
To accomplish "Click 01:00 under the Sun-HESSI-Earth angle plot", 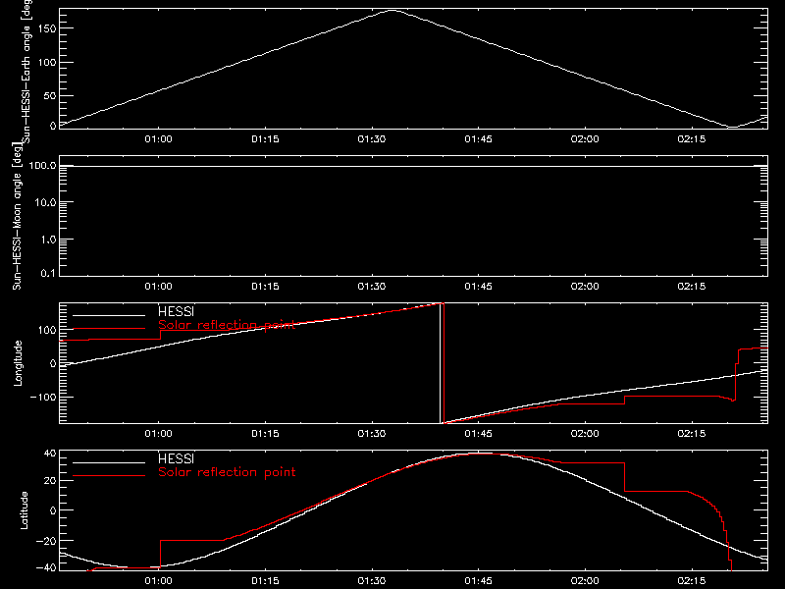I will click(158, 138).
